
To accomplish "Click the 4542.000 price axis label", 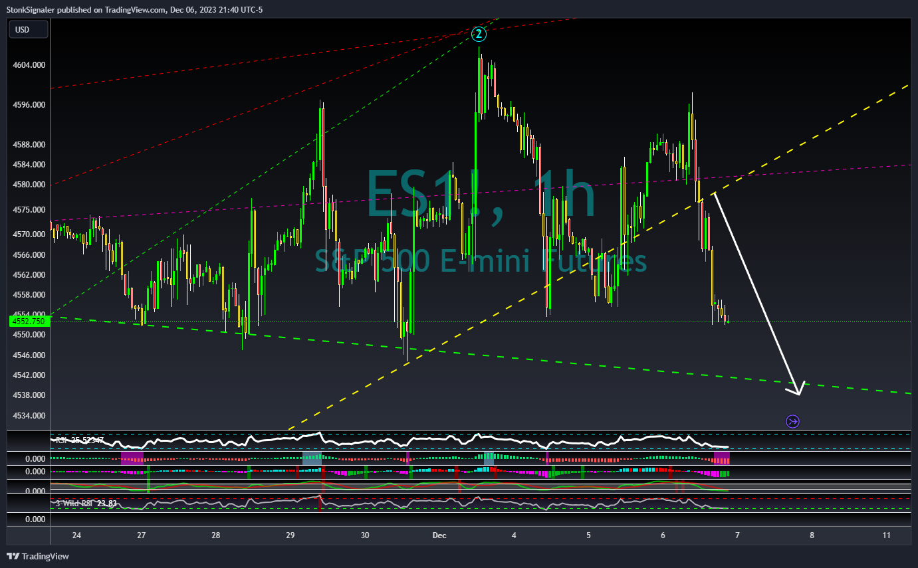I will tap(29, 375).
